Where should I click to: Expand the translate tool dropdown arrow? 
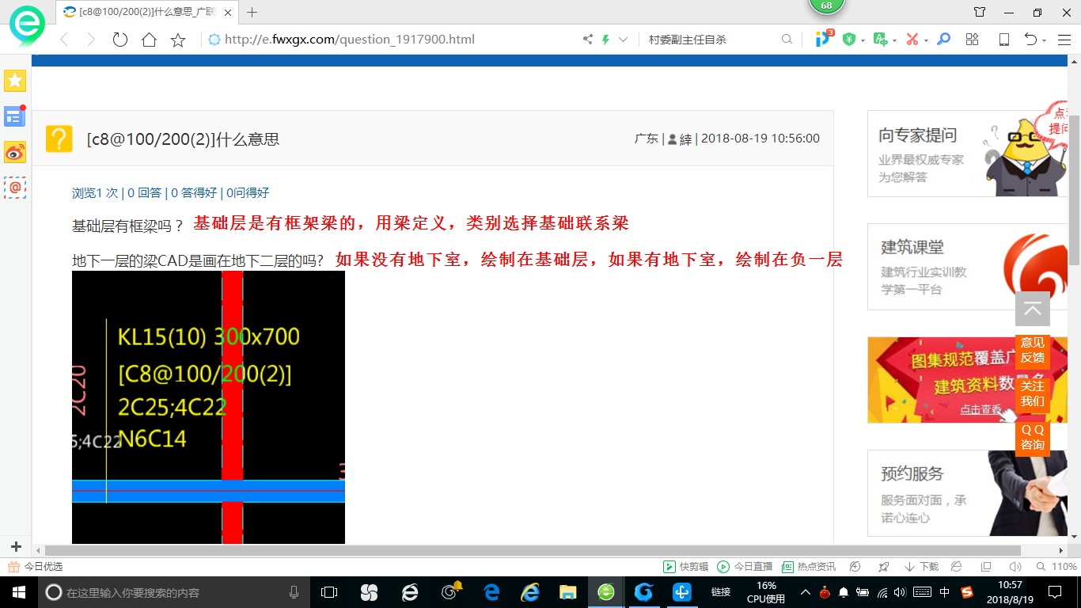coord(894,39)
